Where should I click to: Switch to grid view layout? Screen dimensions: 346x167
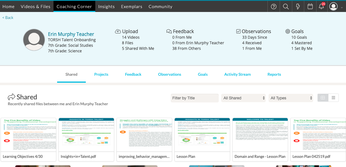tap(323, 98)
